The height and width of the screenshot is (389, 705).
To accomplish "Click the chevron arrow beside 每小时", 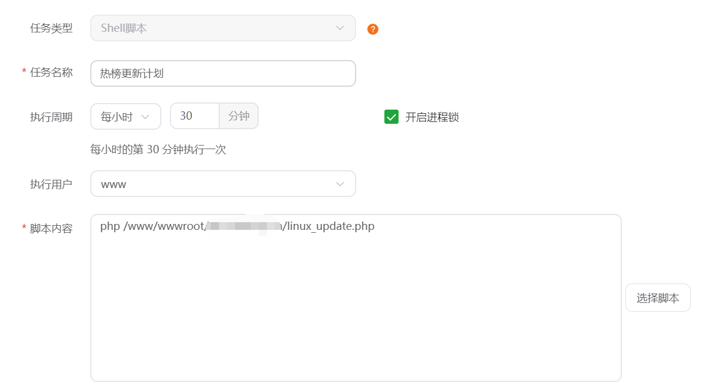I will [146, 117].
